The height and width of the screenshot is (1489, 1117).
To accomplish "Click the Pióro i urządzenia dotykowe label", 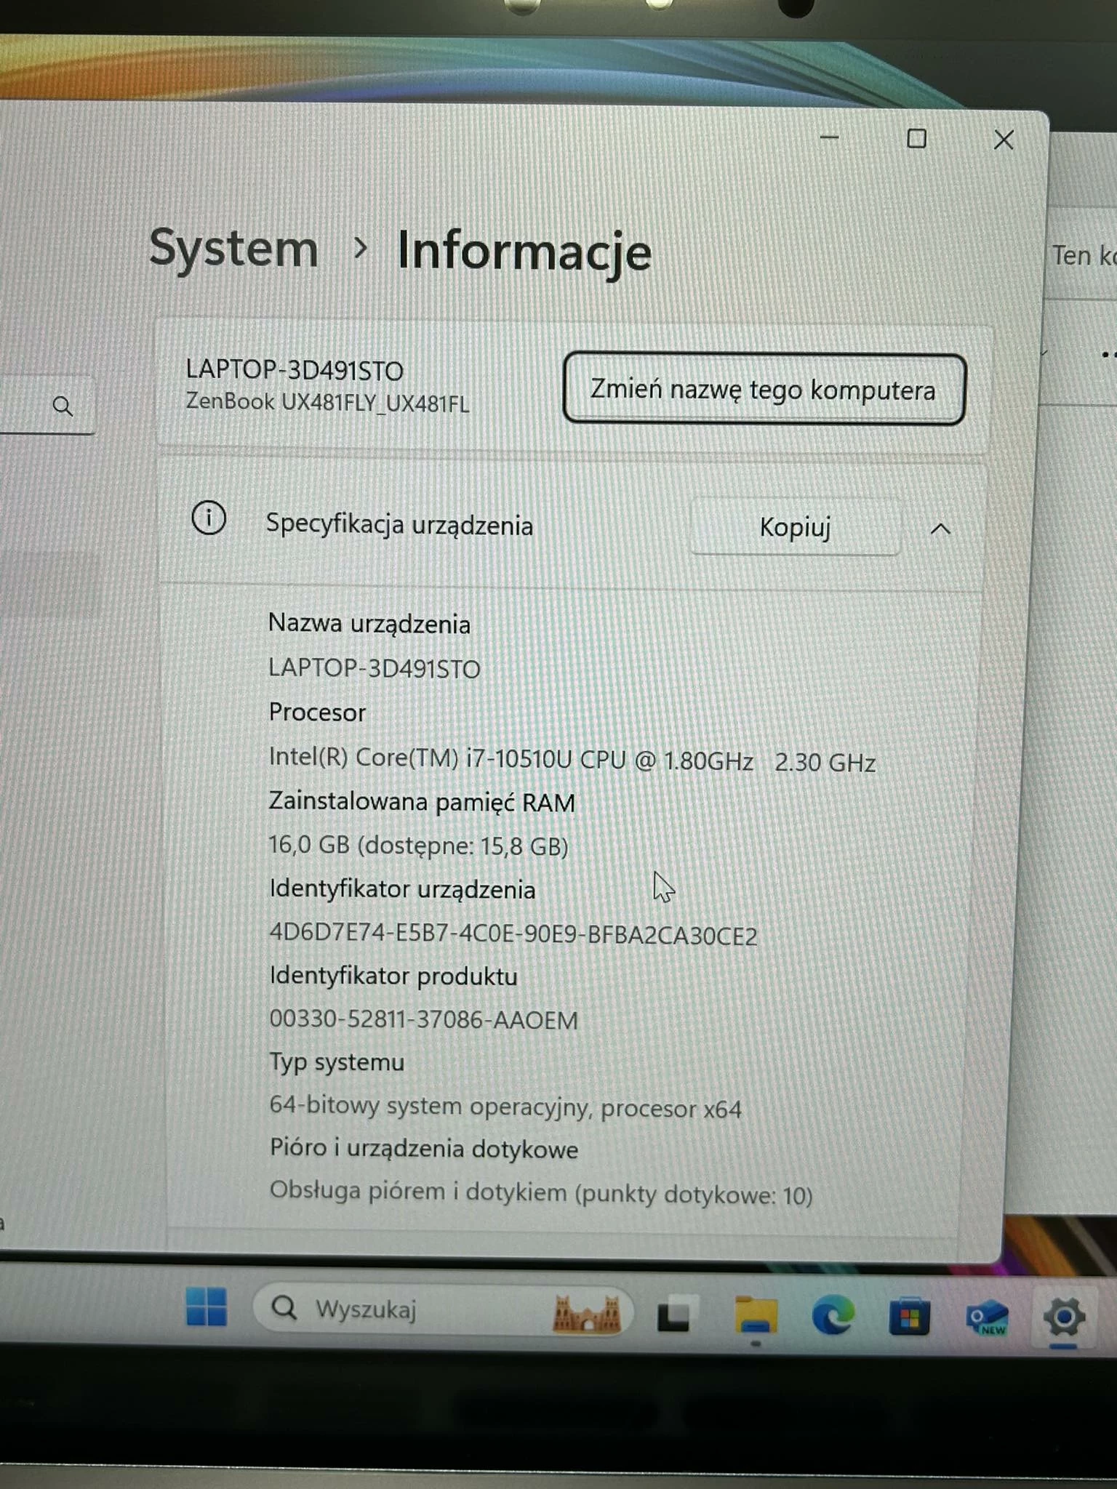I will (x=424, y=1149).
